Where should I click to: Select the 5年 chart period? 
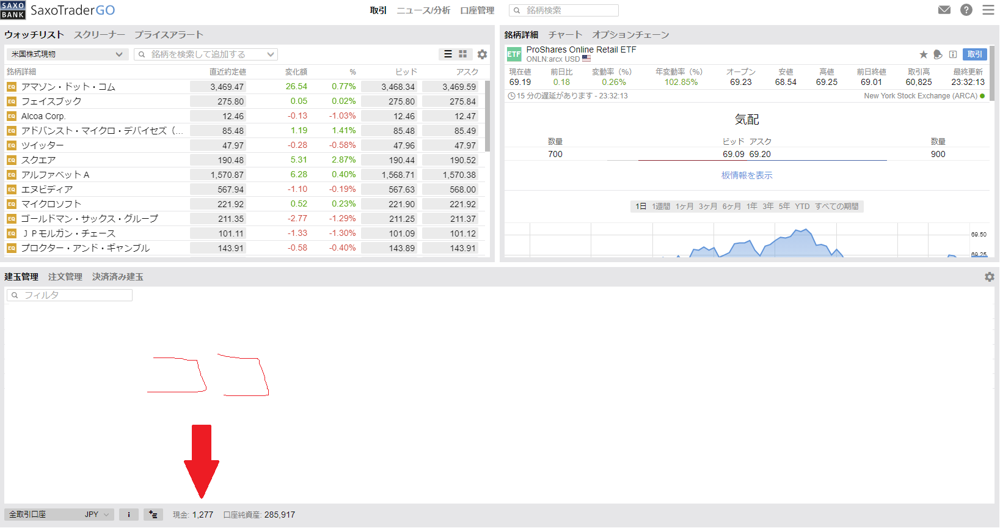(x=784, y=207)
